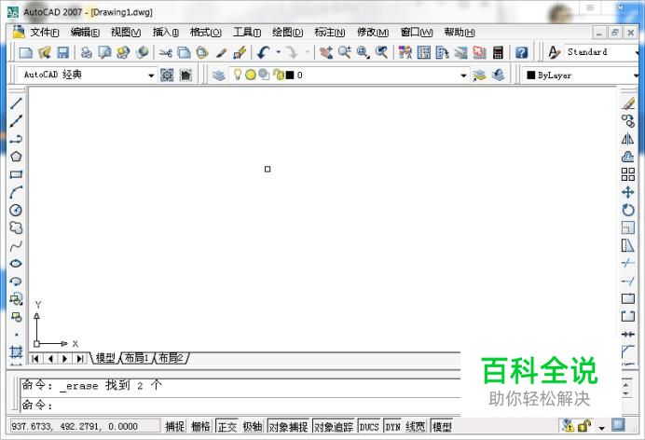Select the Ellipse tool

click(16, 264)
